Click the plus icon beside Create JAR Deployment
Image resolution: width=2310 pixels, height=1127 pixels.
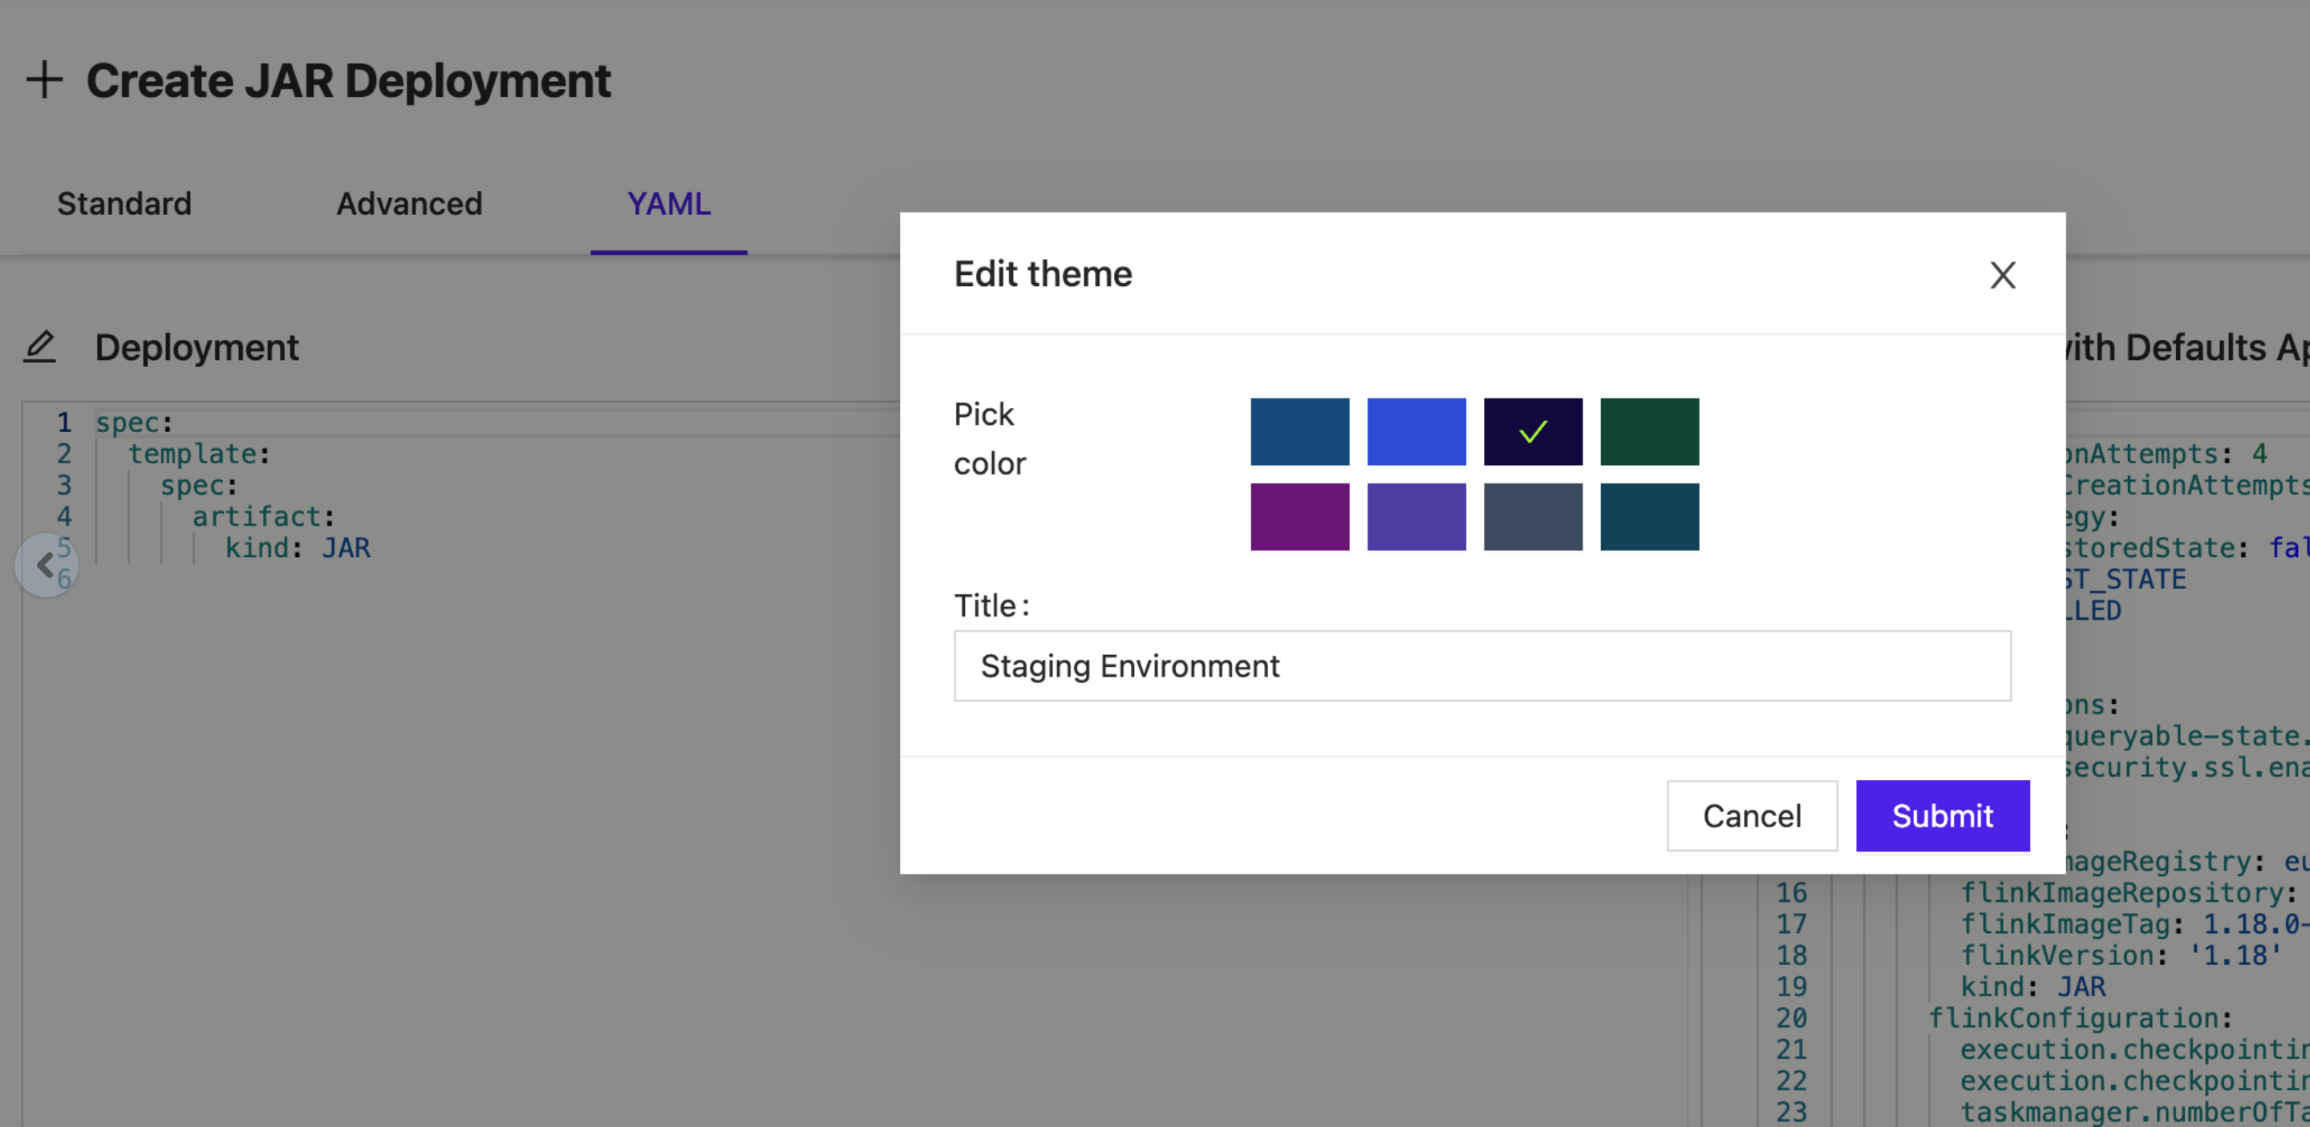pyautogui.click(x=44, y=81)
